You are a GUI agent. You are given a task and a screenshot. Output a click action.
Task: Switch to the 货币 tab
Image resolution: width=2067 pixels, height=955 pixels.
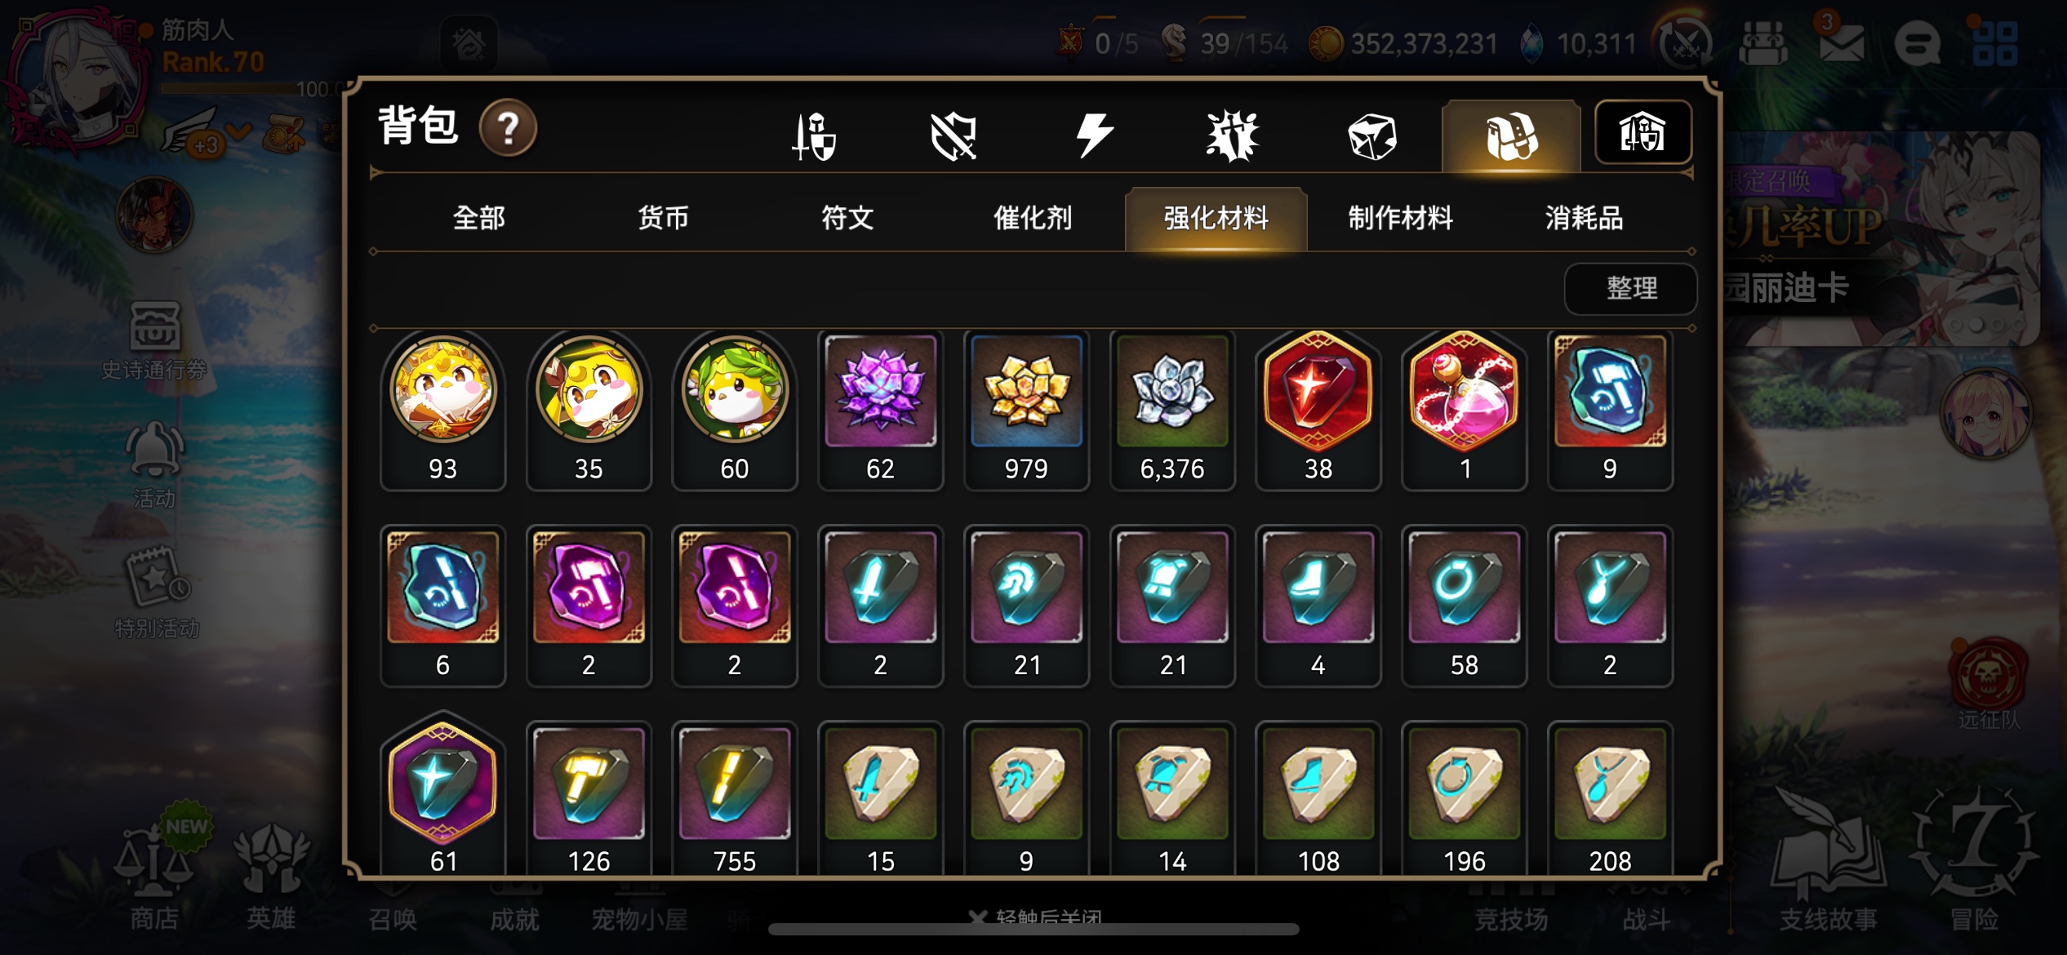(663, 218)
